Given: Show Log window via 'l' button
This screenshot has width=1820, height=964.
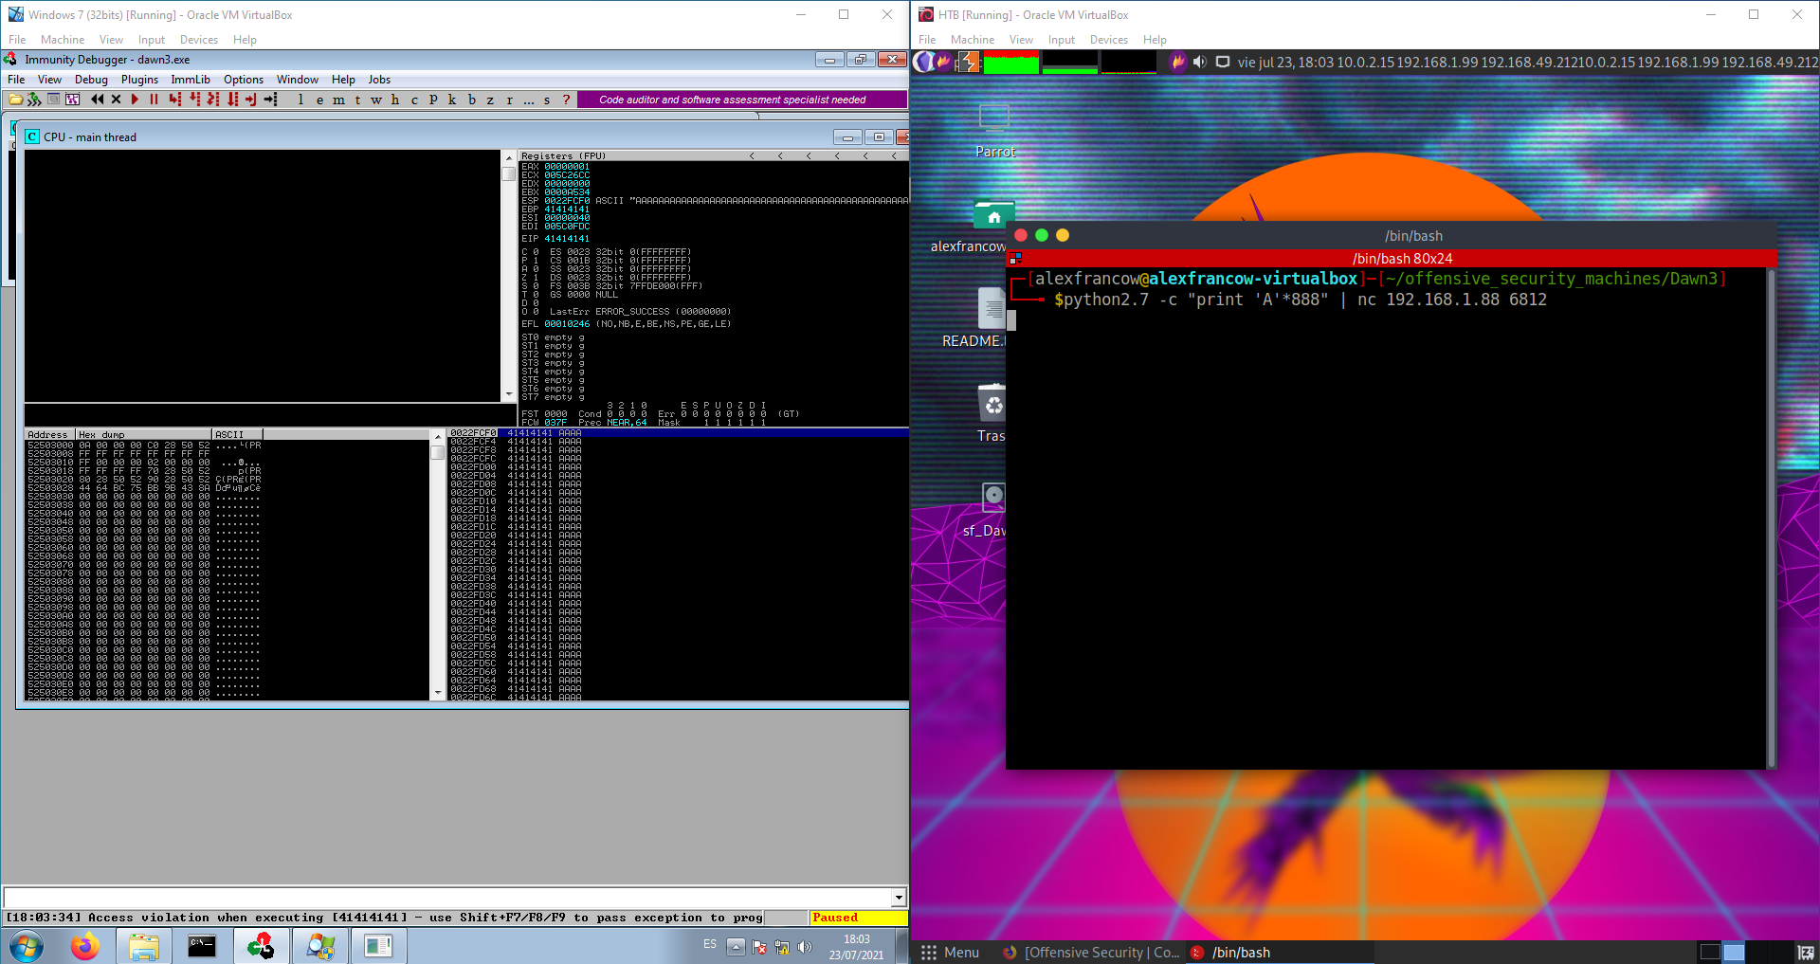Looking at the screenshot, I should pos(300,100).
